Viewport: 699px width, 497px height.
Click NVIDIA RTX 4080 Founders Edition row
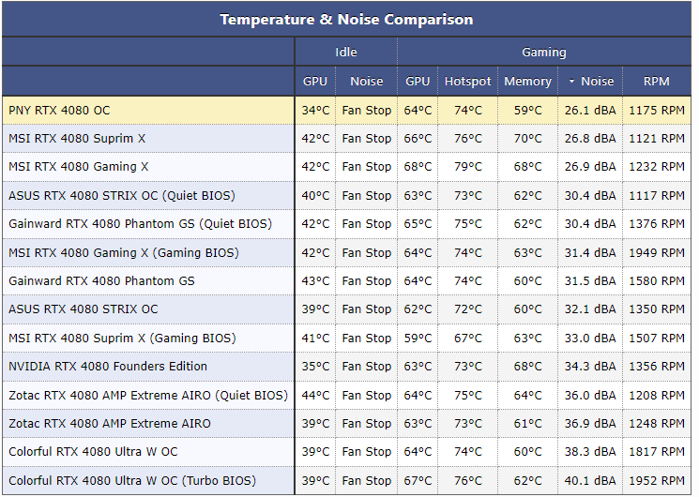(108, 367)
